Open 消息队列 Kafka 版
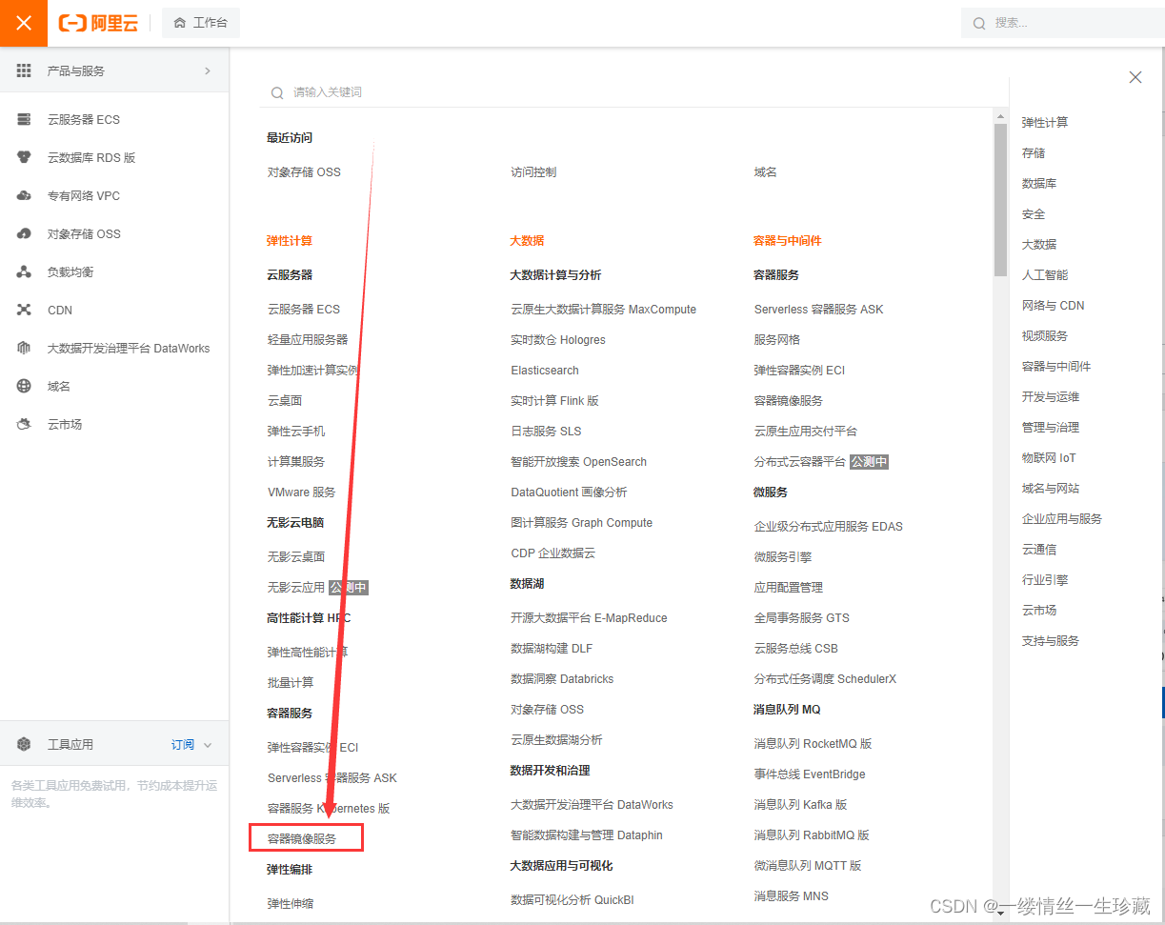The image size is (1165, 925). pos(801,804)
